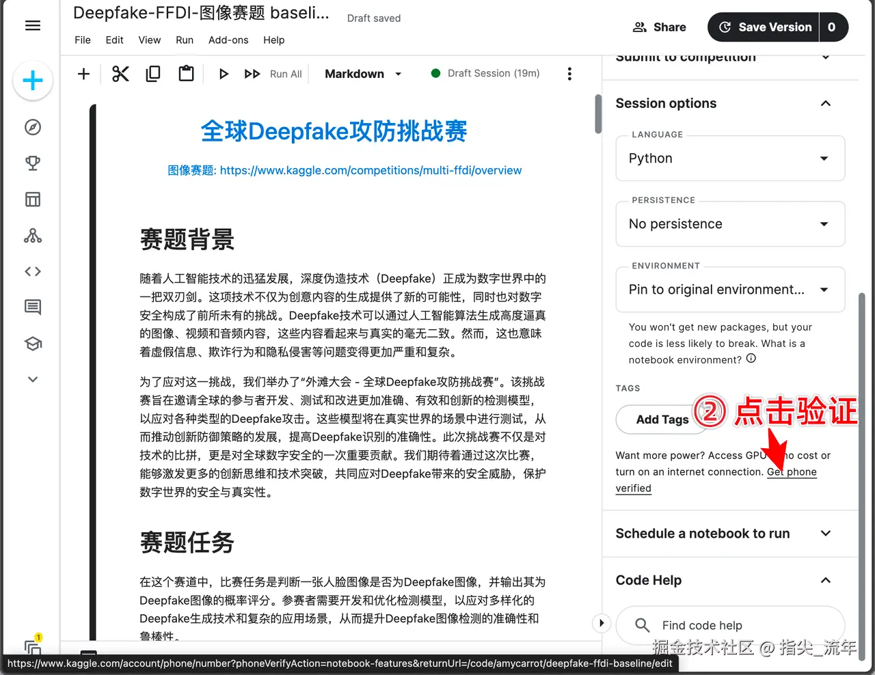Collapse the Session options section
This screenshot has height=675, width=875.
(x=826, y=103)
